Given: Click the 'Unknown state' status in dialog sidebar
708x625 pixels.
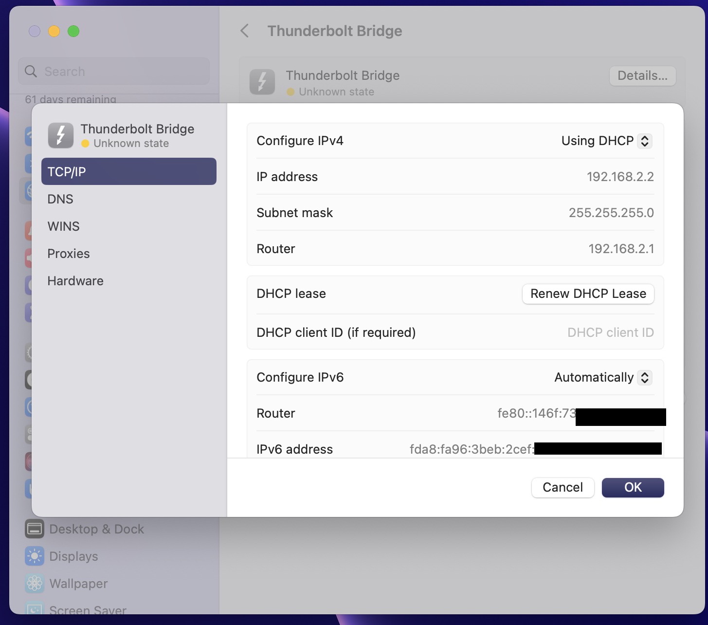Looking at the screenshot, I should (x=131, y=144).
